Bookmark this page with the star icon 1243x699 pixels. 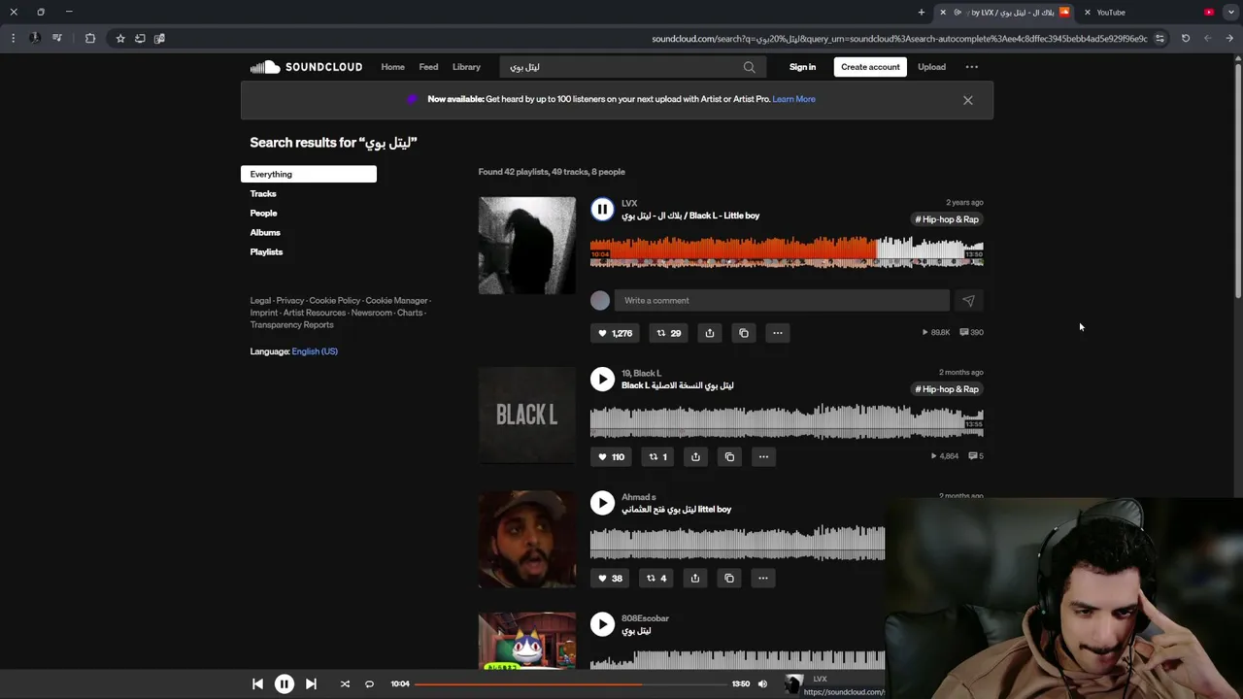click(x=120, y=38)
